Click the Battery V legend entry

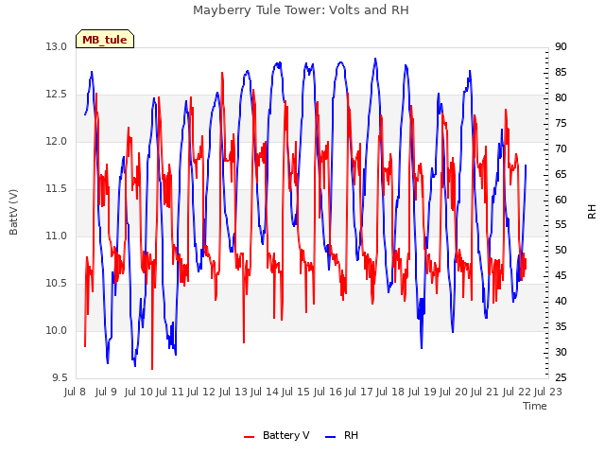click(x=277, y=435)
